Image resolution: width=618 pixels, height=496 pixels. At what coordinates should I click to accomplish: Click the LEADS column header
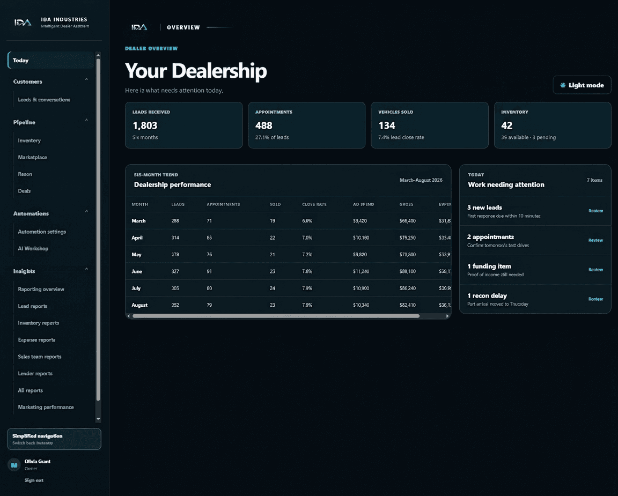178,204
